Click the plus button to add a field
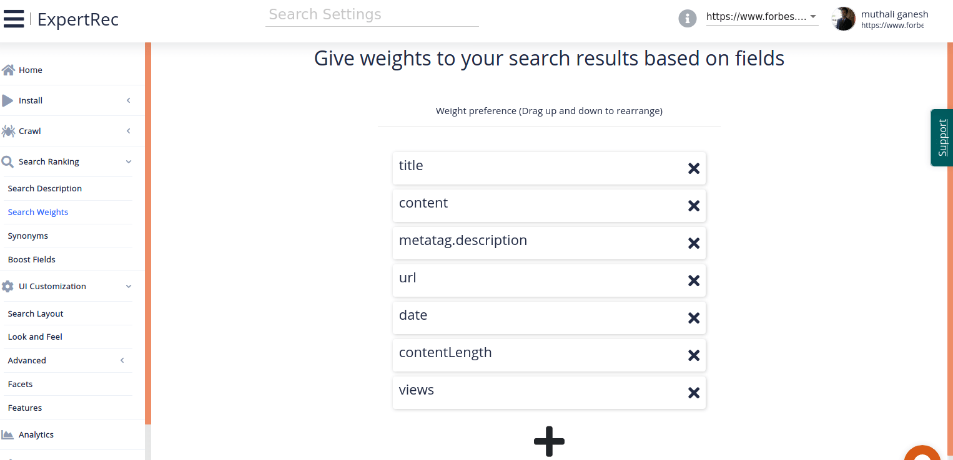The image size is (953, 460). 548,441
